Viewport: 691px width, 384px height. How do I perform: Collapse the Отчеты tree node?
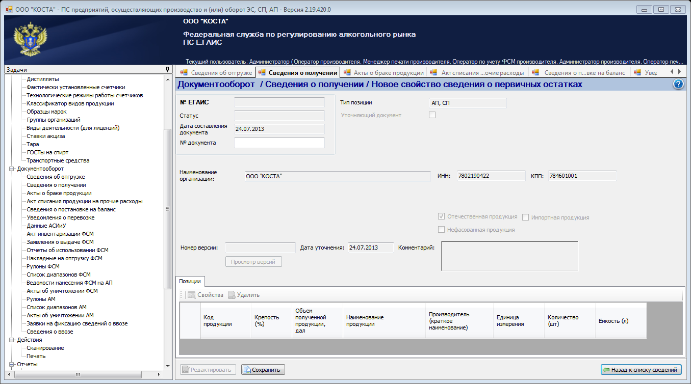[x=11, y=364]
